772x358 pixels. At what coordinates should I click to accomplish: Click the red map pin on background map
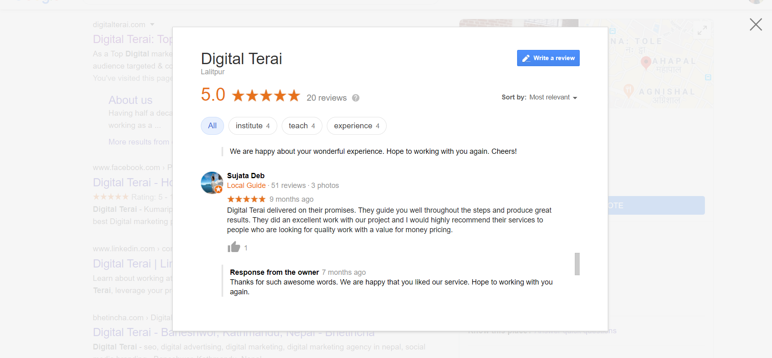646,63
